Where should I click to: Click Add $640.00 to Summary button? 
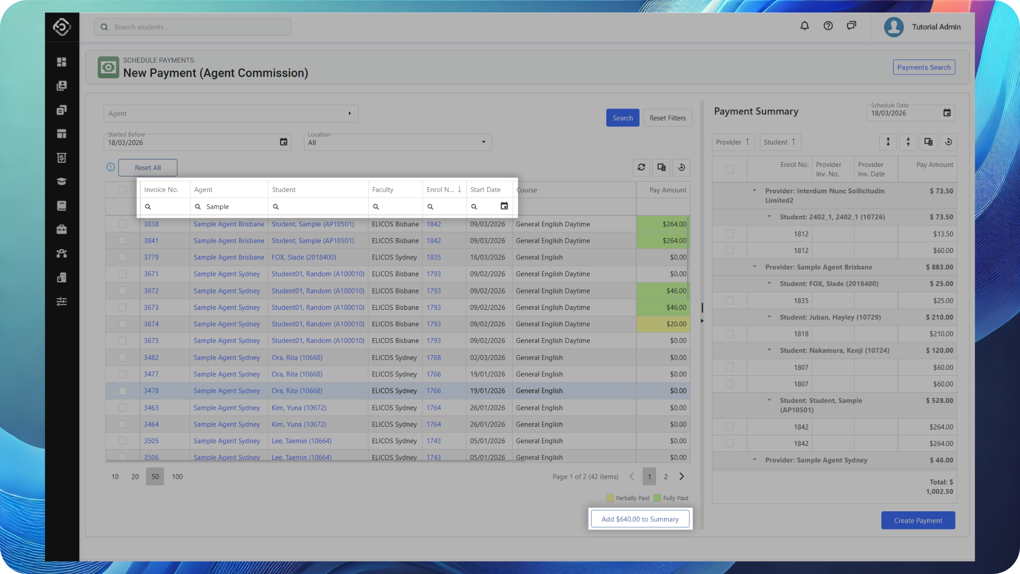click(640, 519)
